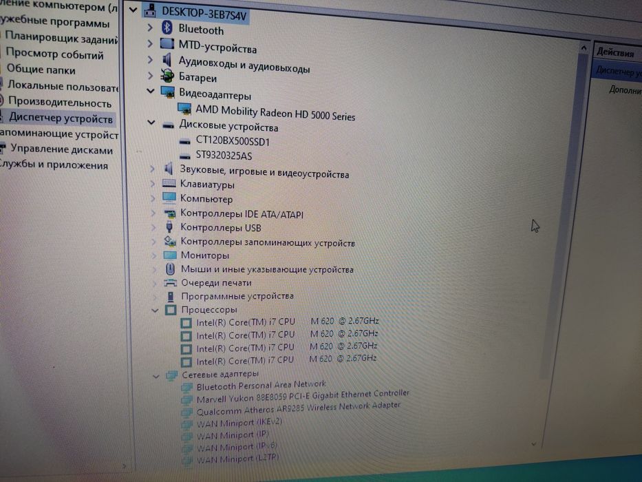Select the WAN Miniport (L2TP) entry
Image resolution: width=642 pixels, height=482 pixels.
pos(237,458)
